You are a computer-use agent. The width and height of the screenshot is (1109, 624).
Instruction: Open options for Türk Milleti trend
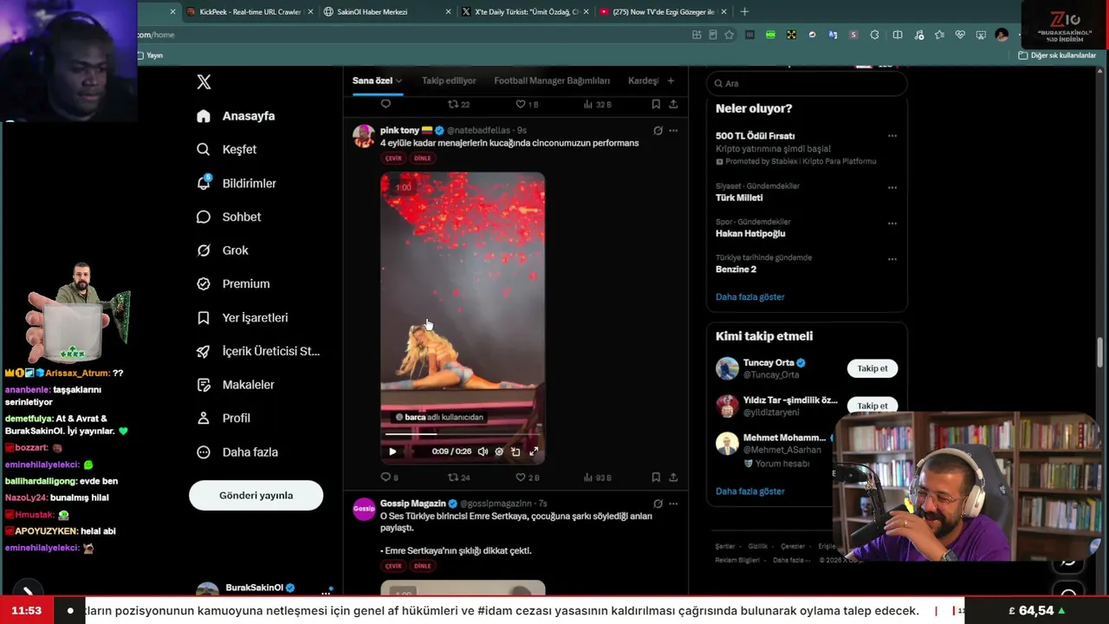pyautogui.click(x=892, y=187)
